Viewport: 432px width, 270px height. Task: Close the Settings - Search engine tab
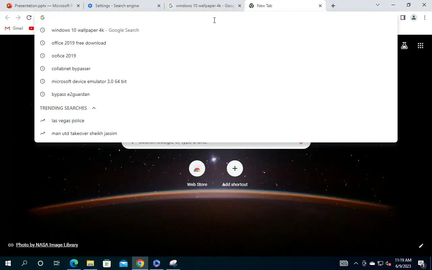[x=159, y=6]
